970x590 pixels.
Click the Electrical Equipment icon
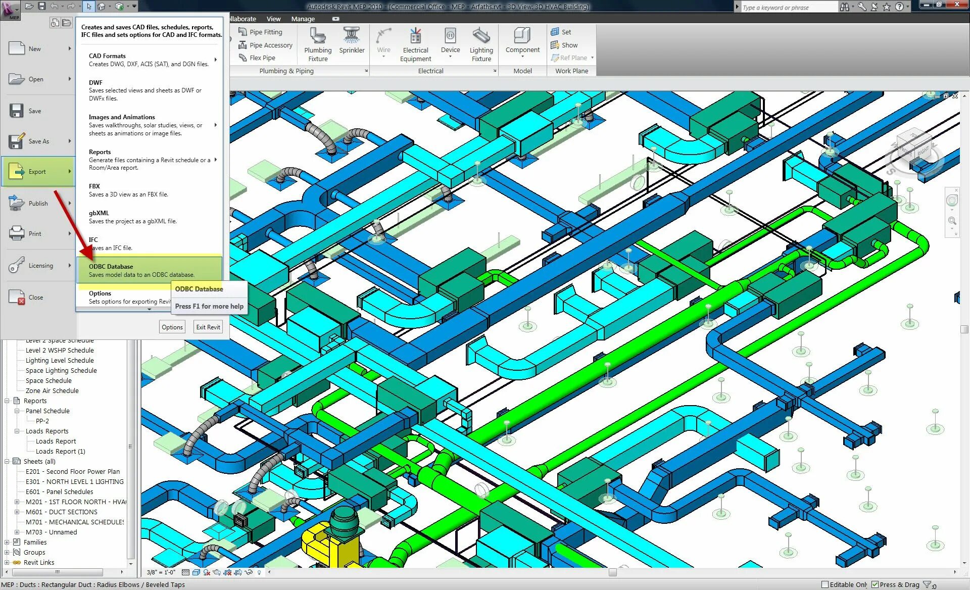pos(415,37)
